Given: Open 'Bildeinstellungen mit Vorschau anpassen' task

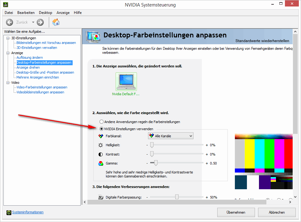Looking at the screenshot, I should coord(46,43).
